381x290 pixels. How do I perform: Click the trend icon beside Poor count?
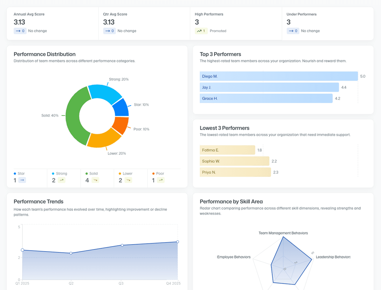click(x=161, y=180)
